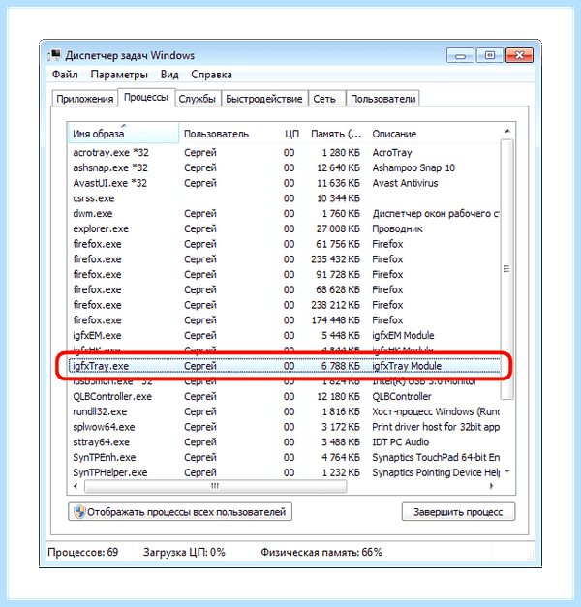
Task: Switch to the Службы tab
Action: pos(198,99)
